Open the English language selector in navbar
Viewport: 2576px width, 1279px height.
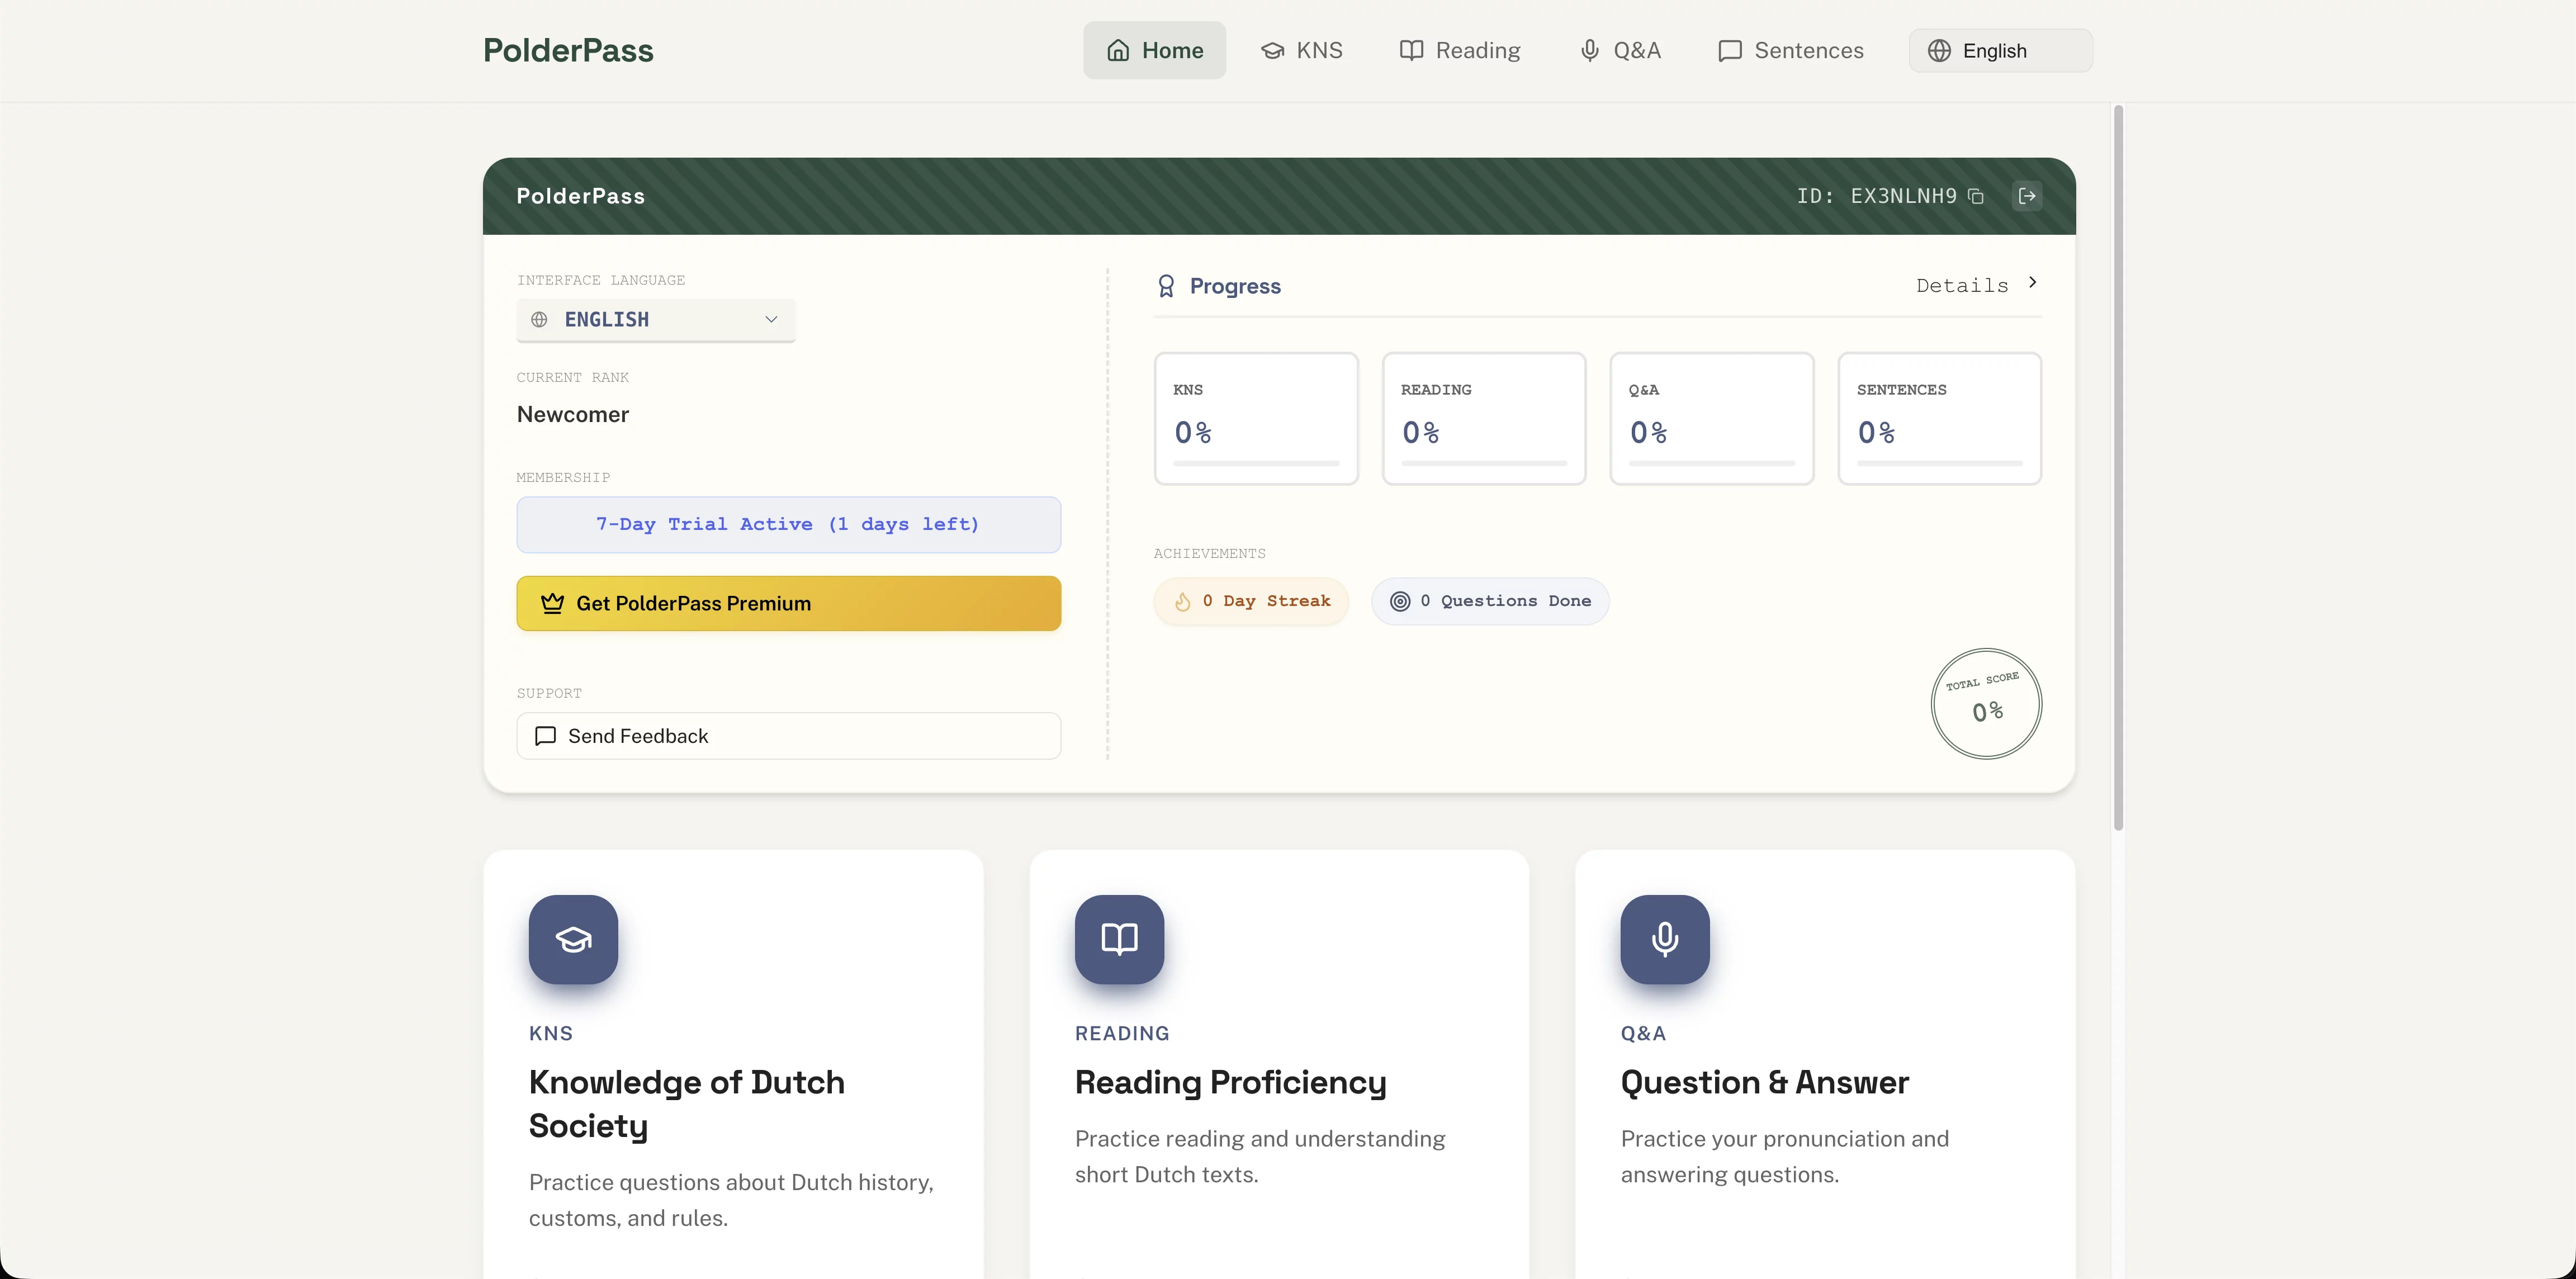coord(2000,51)
